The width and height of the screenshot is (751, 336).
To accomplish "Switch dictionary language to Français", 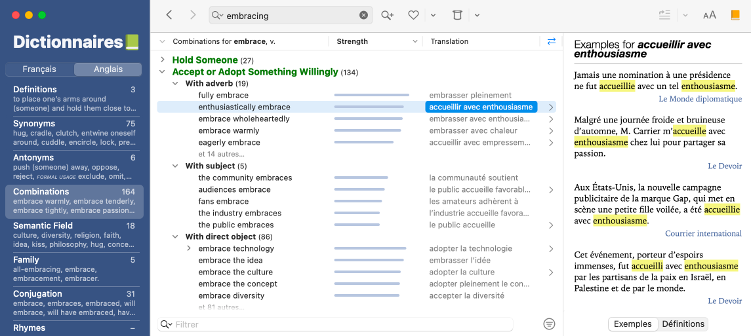I will pyautogui.click(x=39, y=69).
